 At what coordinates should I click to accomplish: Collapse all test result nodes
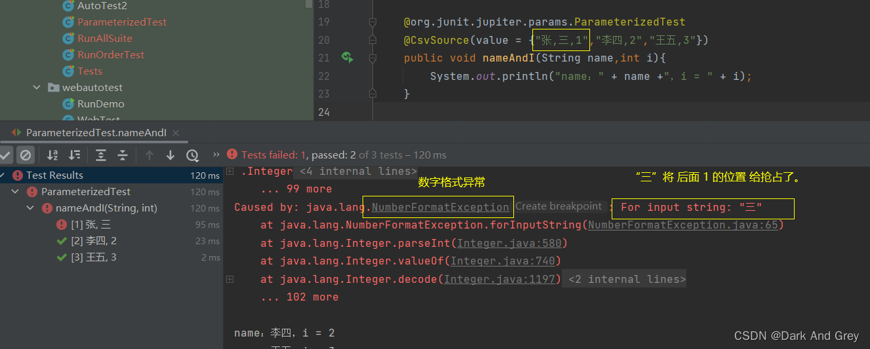click(123, 155)
